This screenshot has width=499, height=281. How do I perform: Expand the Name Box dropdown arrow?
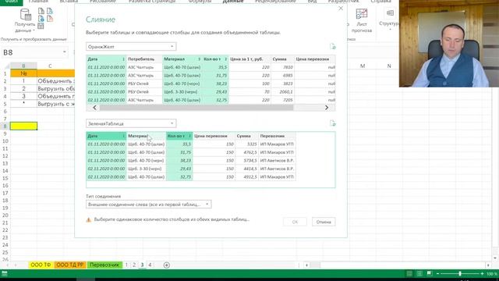click(x=64, y=52)
